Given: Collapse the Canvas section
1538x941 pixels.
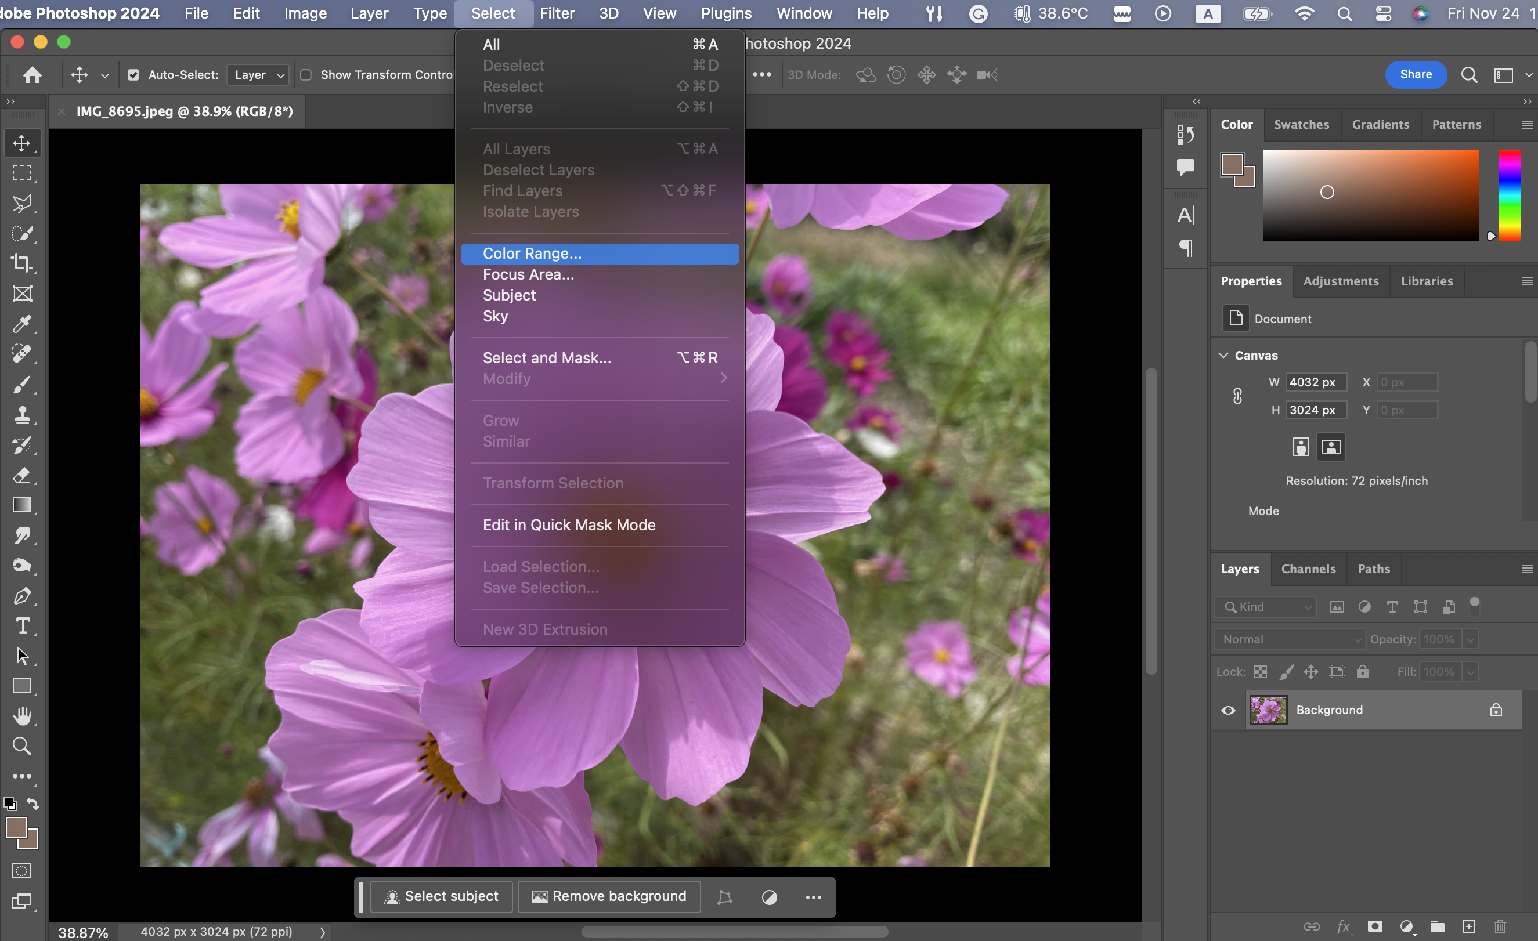Looking at the screenshot, I should click(x=1223, y=355).
